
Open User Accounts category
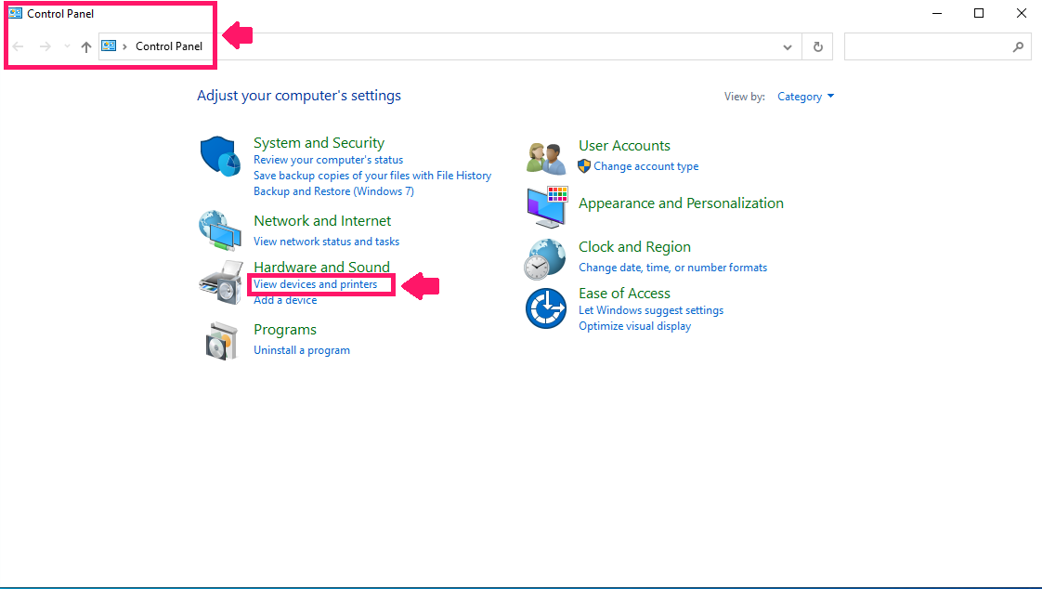(x=624, y=146)
